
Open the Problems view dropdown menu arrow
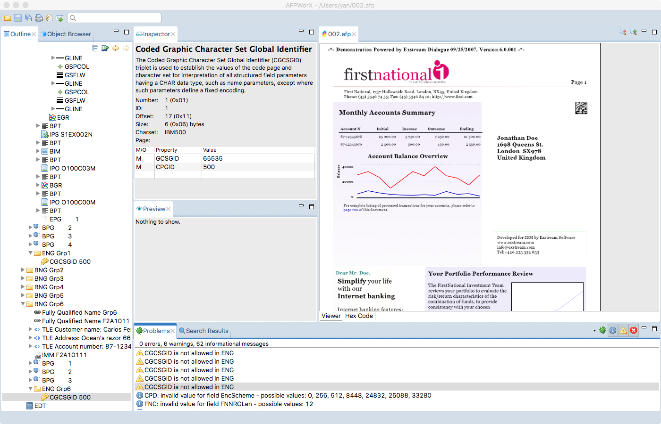coord(594,331)
